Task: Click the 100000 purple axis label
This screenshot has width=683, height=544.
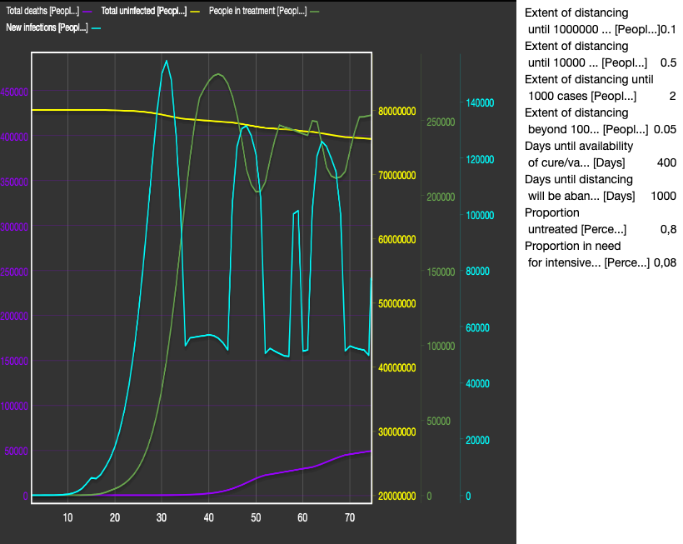Action: coord(14,406)
